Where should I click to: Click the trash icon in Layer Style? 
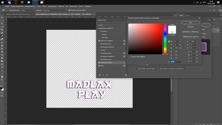[x=126, y=75]
